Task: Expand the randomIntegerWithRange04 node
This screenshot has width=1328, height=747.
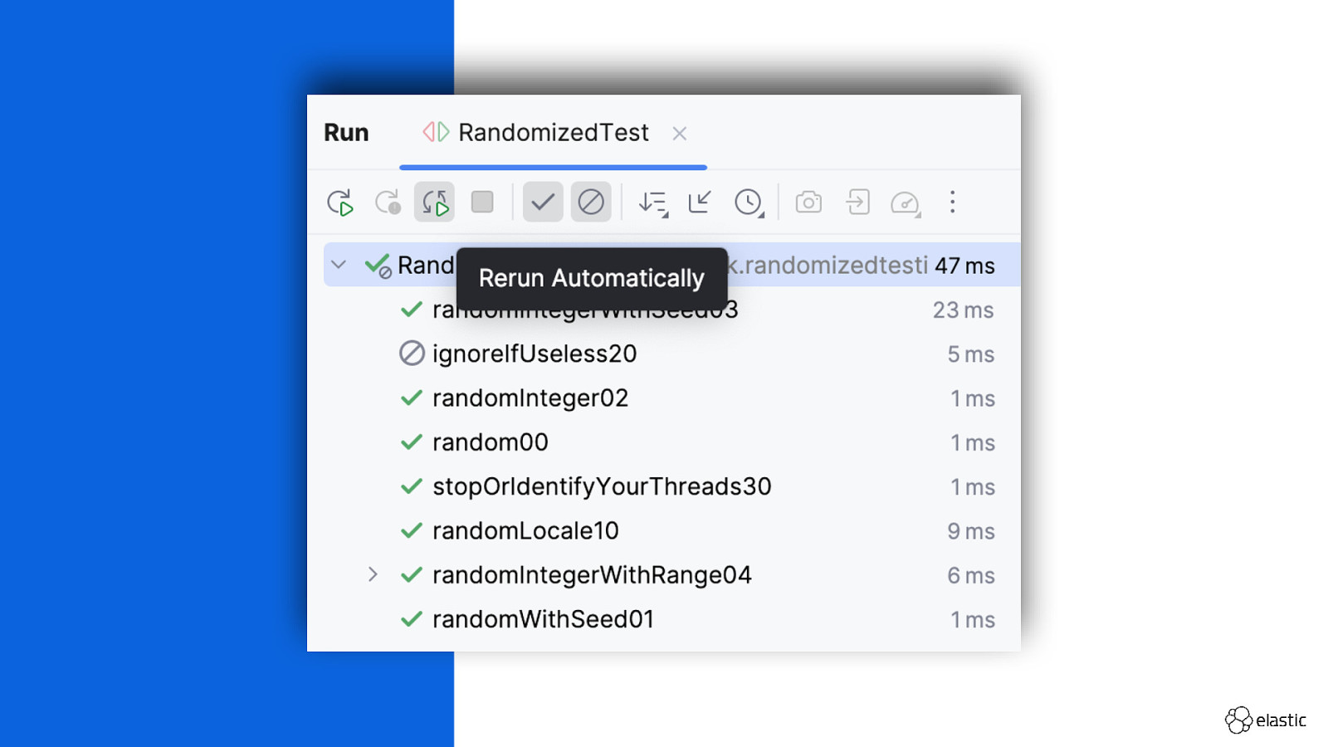Action: pos(373,574)
